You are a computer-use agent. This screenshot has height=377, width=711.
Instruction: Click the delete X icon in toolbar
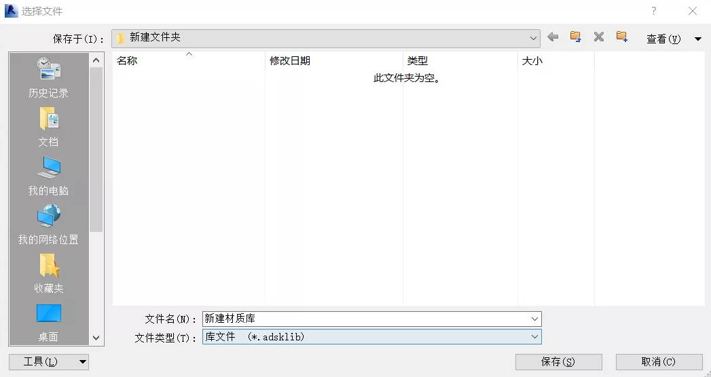[599, 37]
